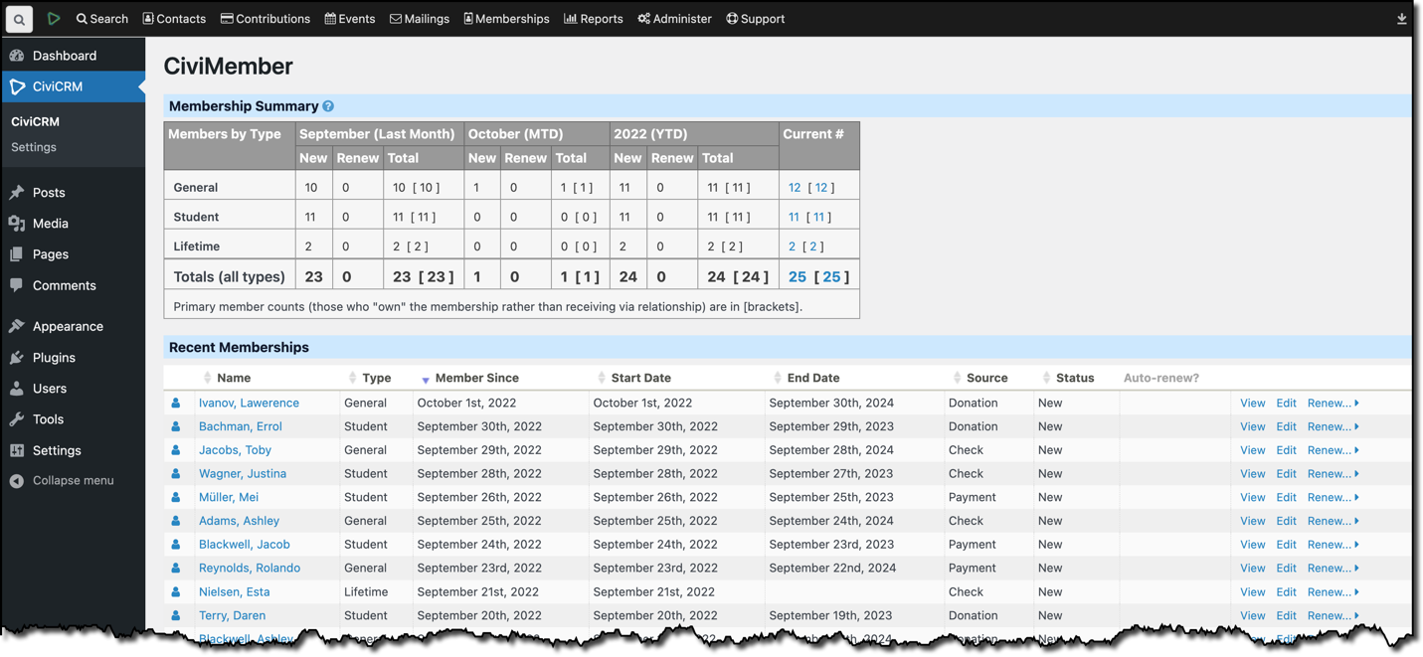View membership for Adams, Ashley
This screenshot has width=1423, height=657.
(1252, 521)
